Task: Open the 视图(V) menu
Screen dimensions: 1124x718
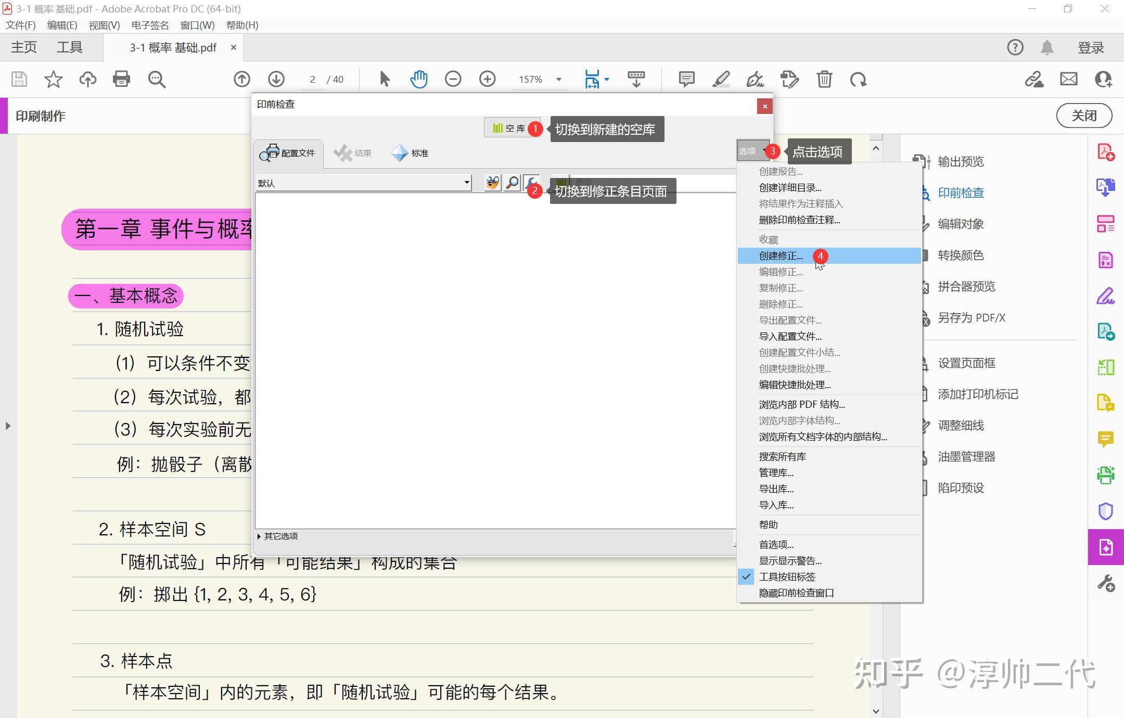Action: (x=104, y=25)
